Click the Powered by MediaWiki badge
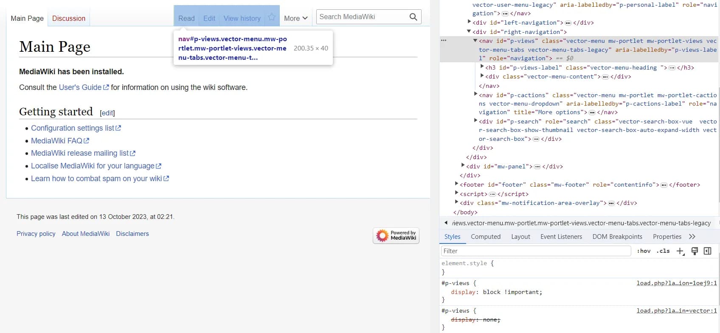 396,235
